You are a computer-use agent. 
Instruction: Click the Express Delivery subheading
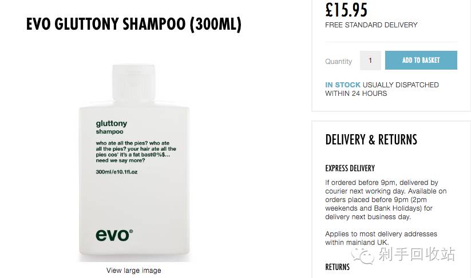tap(350, 168)
